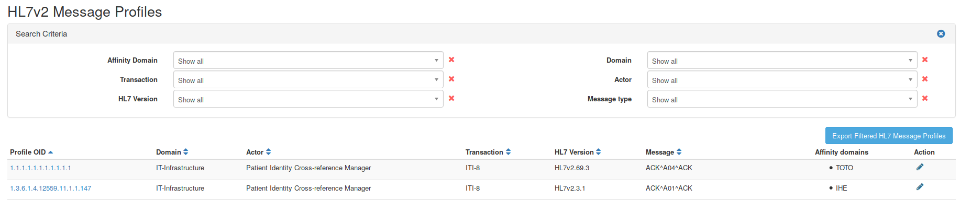This screenshot has height=200, width=960.
Task: Sort table by HL7 Version column
Action: coord(578,152)
